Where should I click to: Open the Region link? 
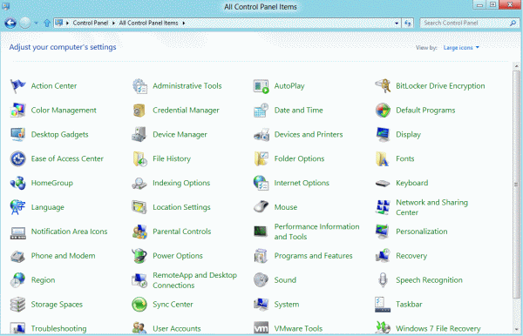click(x=43, y=280)
